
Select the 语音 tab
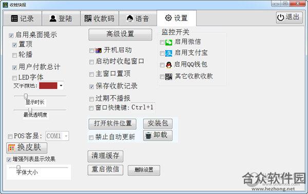138,18
